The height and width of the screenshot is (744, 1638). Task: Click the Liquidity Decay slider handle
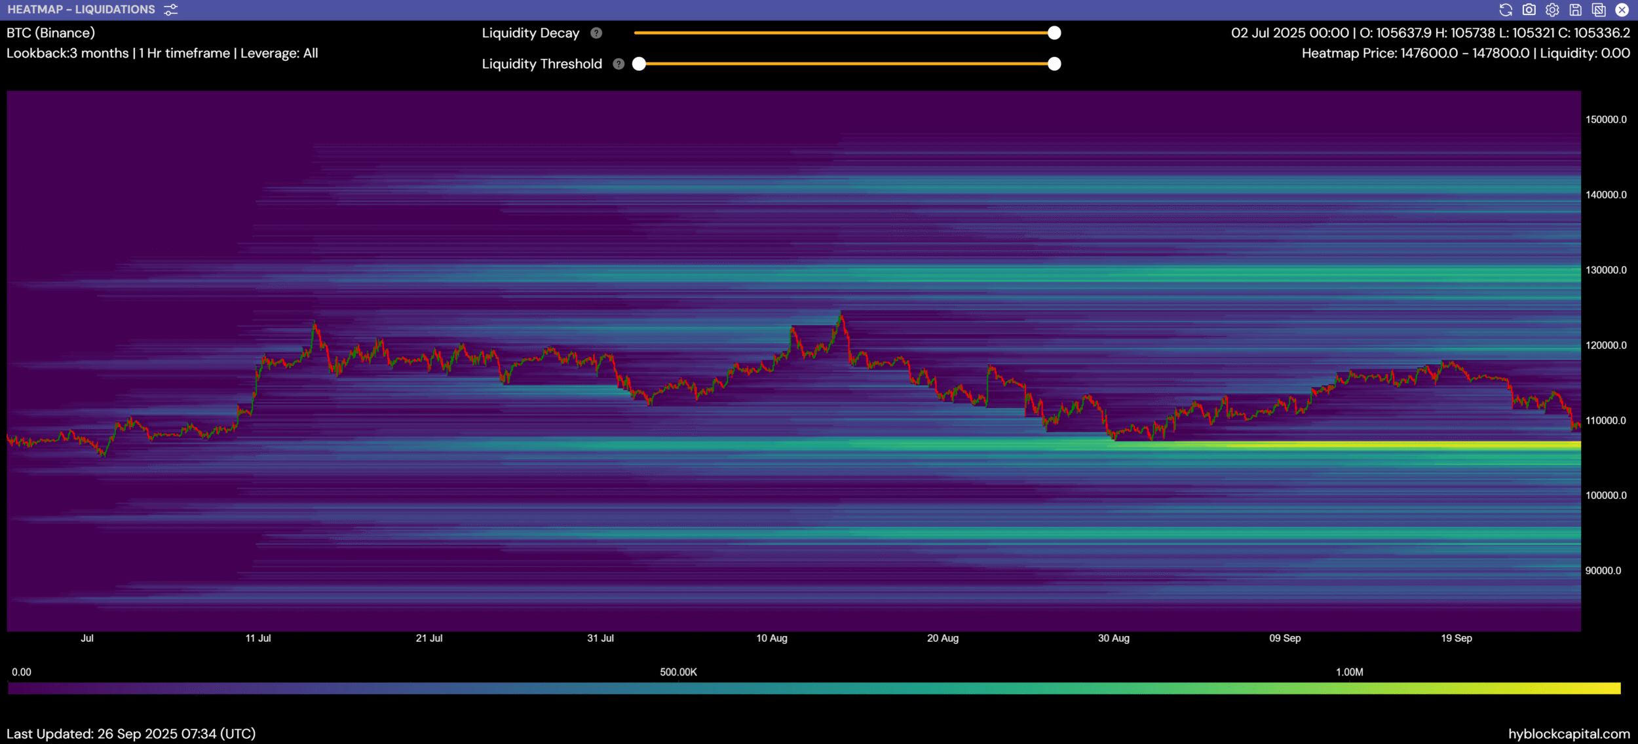pyautogui.click(x=1054, y=33)
